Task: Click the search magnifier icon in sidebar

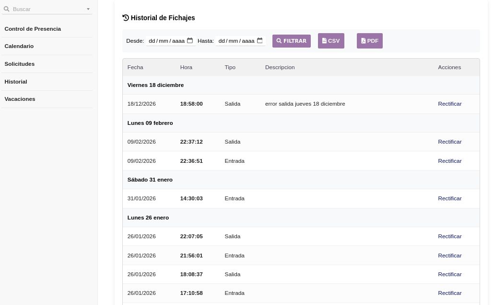Action: 7,9
